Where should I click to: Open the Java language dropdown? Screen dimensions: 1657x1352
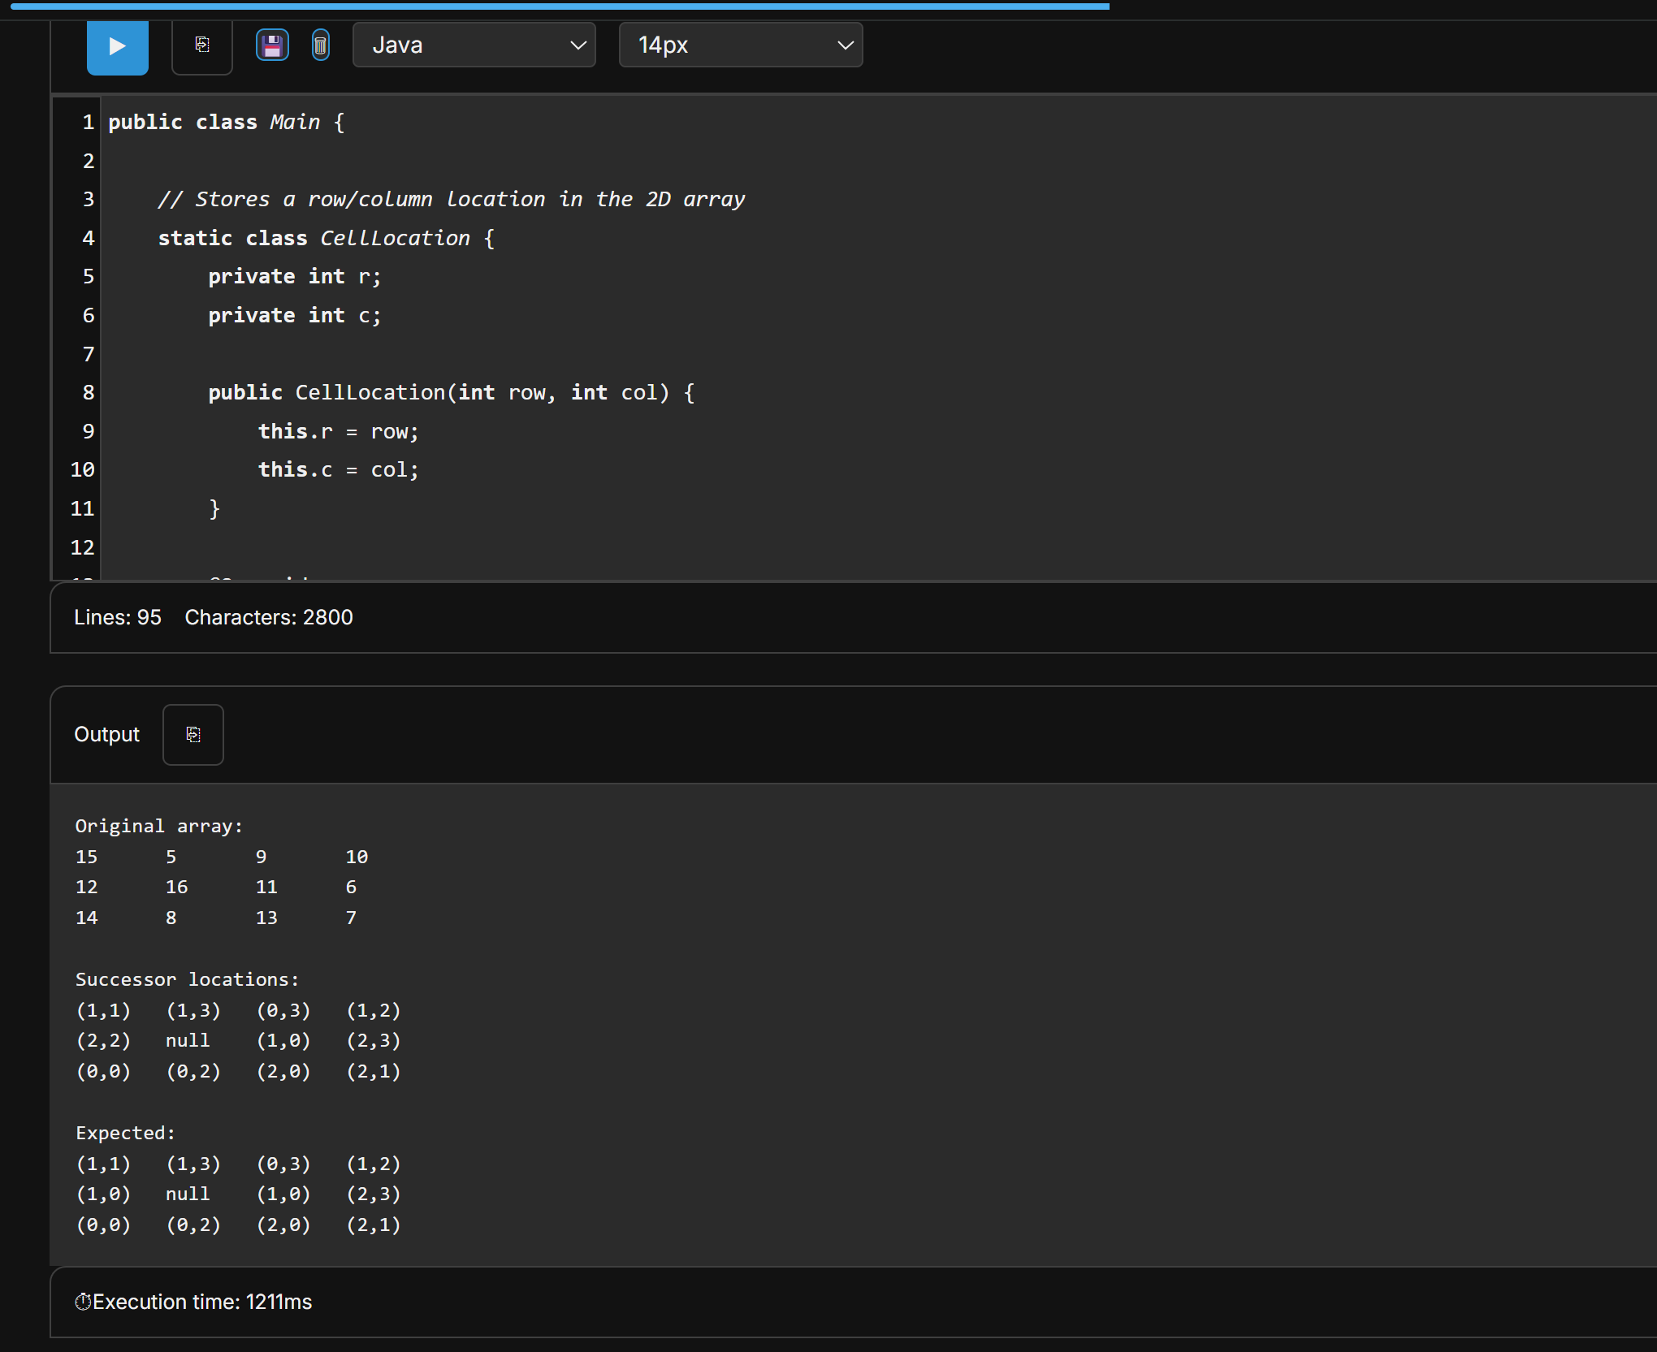(474, 45)
